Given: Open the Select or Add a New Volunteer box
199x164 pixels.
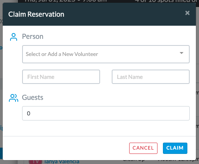Looking at the screenshot, I should click(106, 54).
